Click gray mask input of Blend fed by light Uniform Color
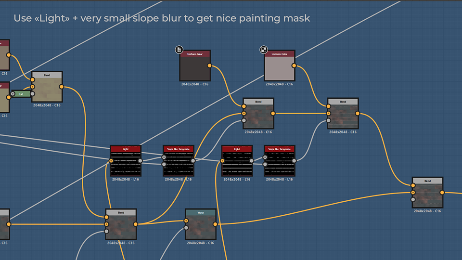462x260 pixels. [329, 120]
